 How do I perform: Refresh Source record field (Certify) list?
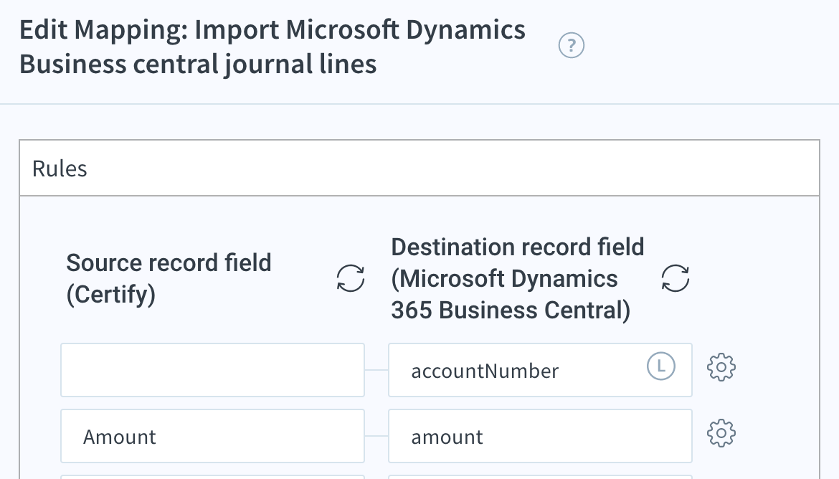351,278
